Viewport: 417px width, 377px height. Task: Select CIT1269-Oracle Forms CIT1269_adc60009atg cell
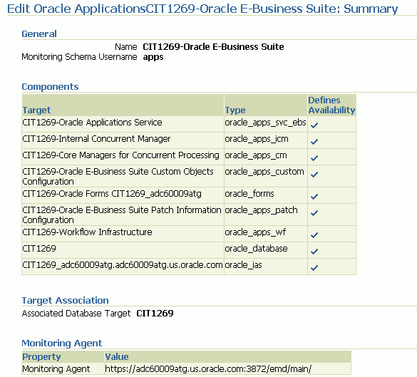(123, 195)
